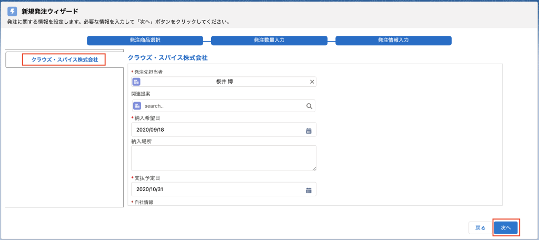Go to the 発注商品選択 step
This screenshot has height=240, width=539.
[x=145, y=40]
